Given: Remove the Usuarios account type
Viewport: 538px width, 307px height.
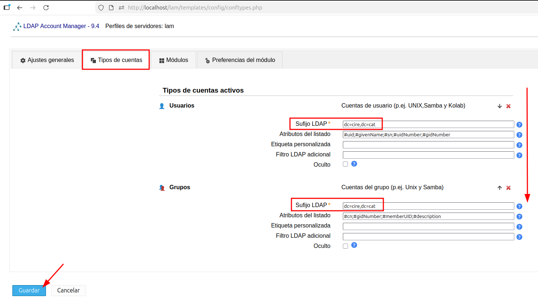Looking at the screenshot, I should pyautogui.click(x=508, y=106).
